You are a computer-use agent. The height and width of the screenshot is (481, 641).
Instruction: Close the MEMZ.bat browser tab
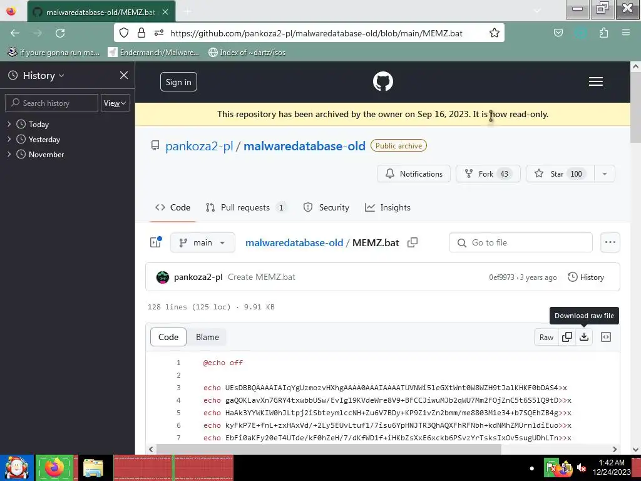tap(165, 13)
